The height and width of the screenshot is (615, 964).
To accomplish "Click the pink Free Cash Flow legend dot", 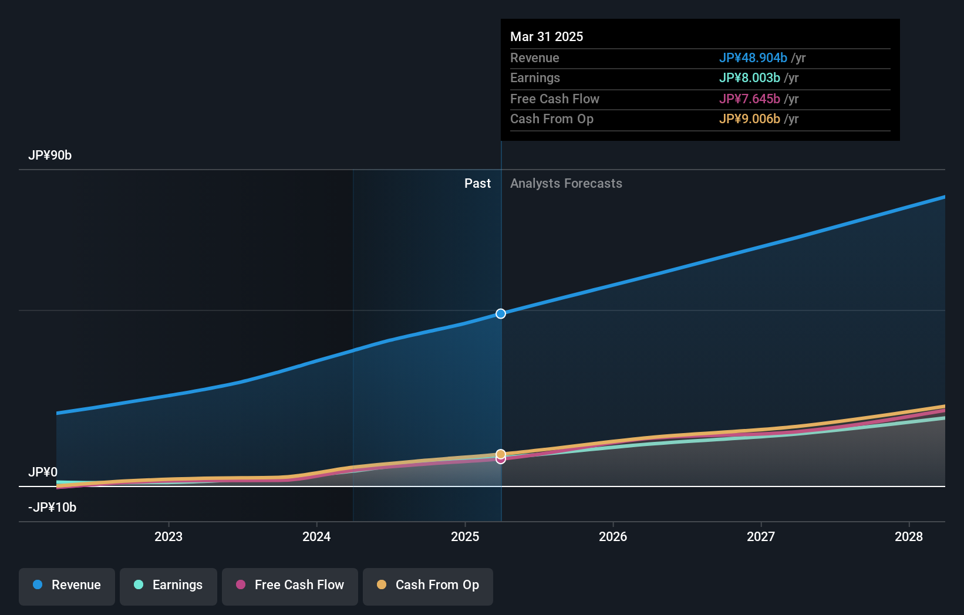I will (241, 584).
